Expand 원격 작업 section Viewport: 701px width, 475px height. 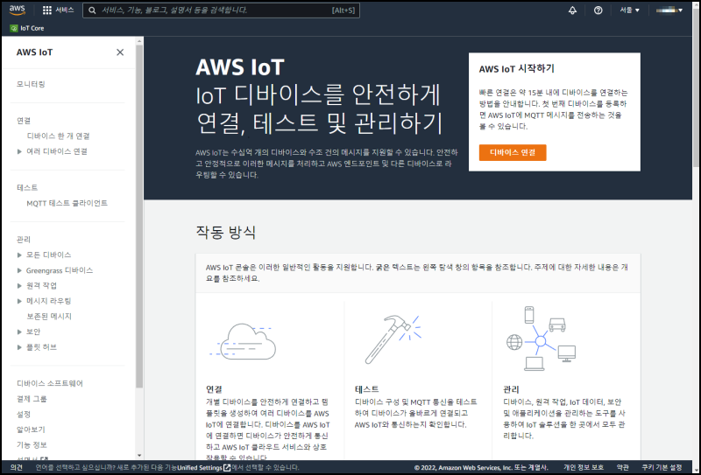pyautogui.click(x=19, y=286)
